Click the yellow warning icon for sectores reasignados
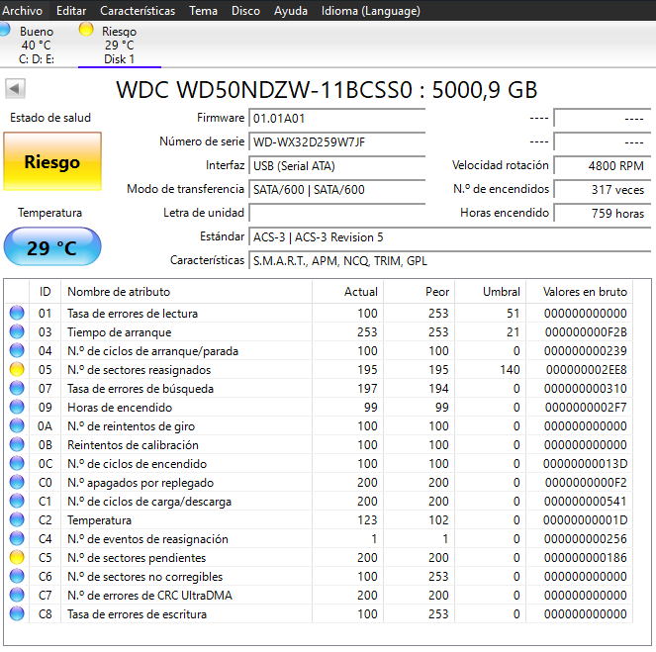The height and width of the screenshot is (652, 656). click(17, 369)
